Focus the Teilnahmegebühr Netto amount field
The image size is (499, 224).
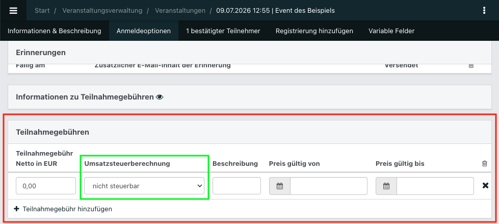[46, 186]
